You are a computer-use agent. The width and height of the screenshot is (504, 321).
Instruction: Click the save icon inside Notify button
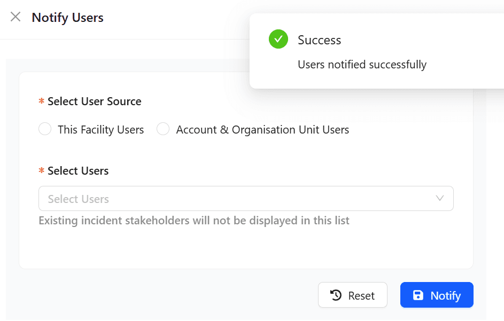pyautogui.click(x=419, y=295)
